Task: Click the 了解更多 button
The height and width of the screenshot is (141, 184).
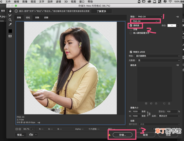Action: (101, 11)
